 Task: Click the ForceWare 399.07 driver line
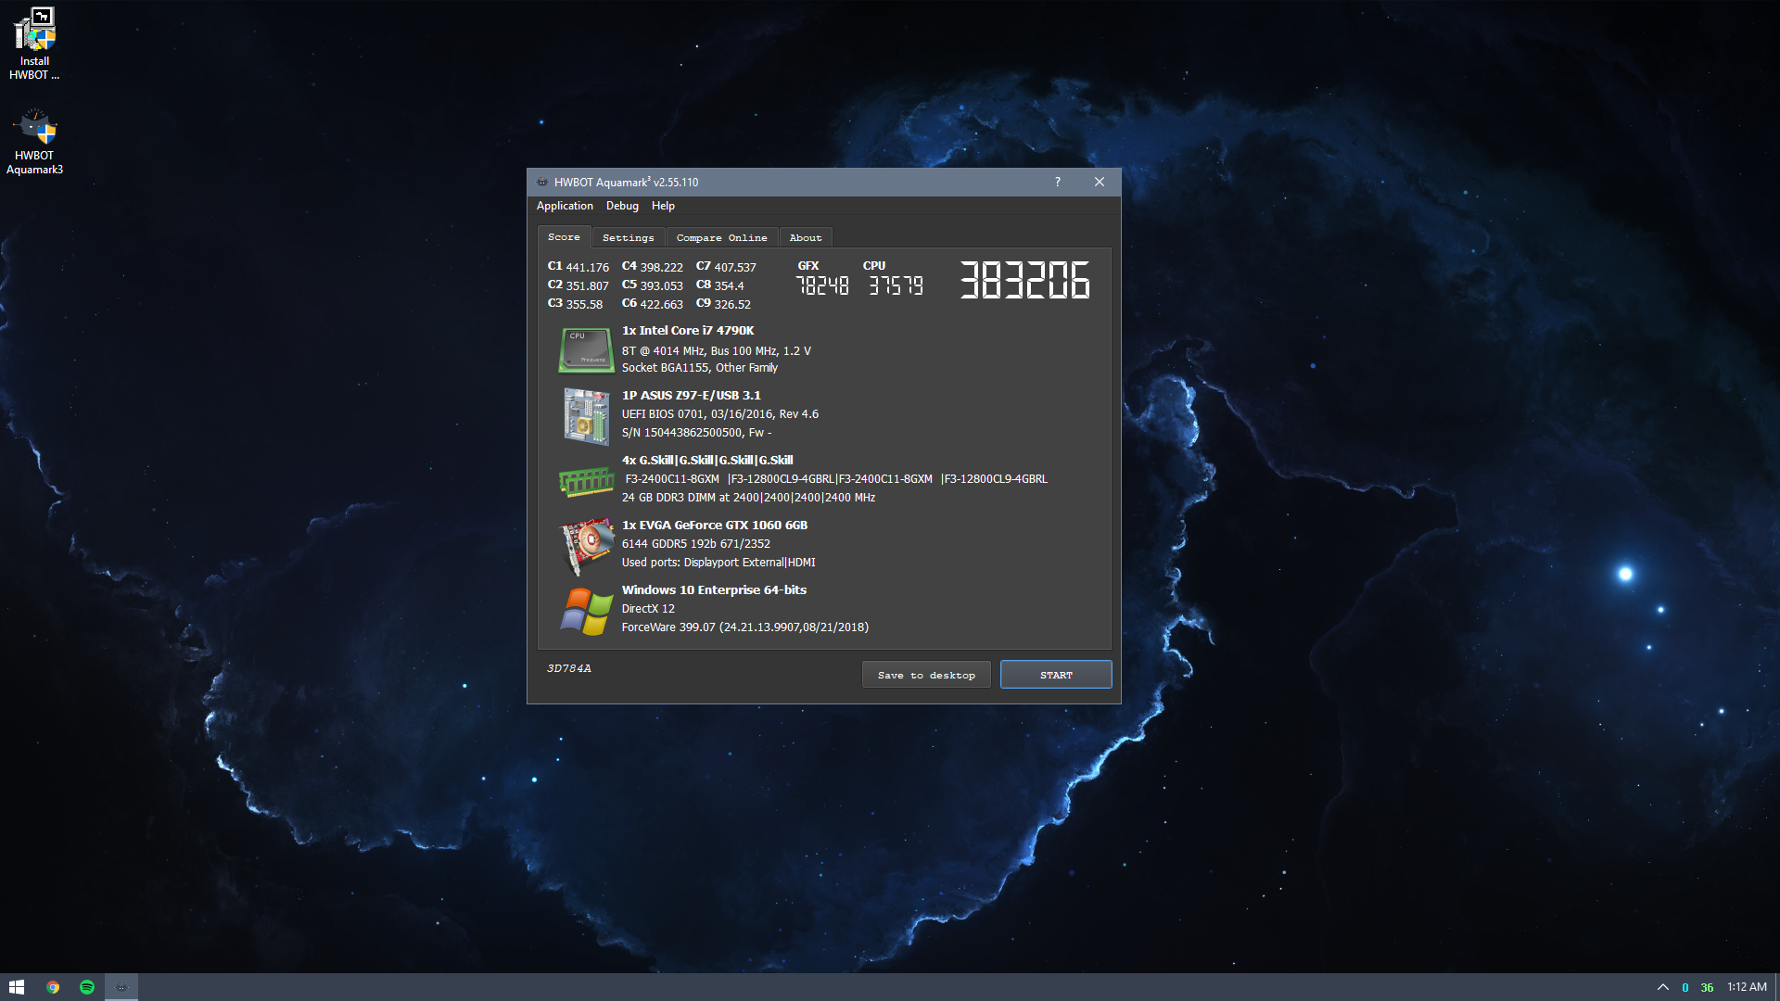[745, 627]
